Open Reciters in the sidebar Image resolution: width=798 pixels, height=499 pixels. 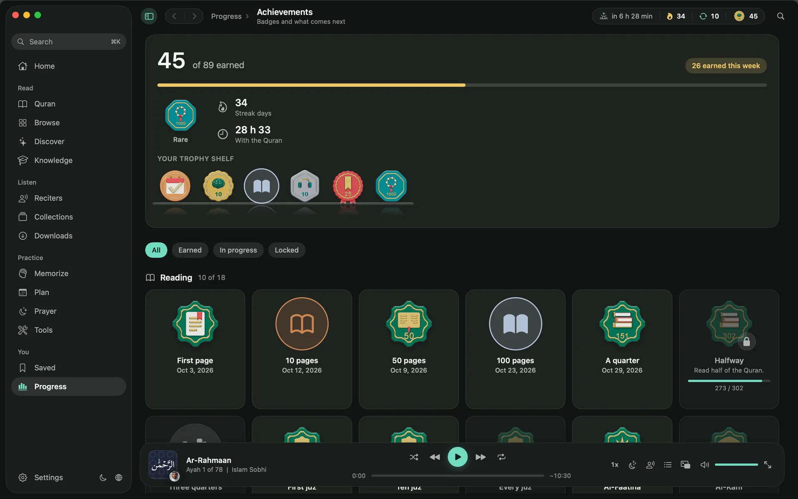coord(69,198)
